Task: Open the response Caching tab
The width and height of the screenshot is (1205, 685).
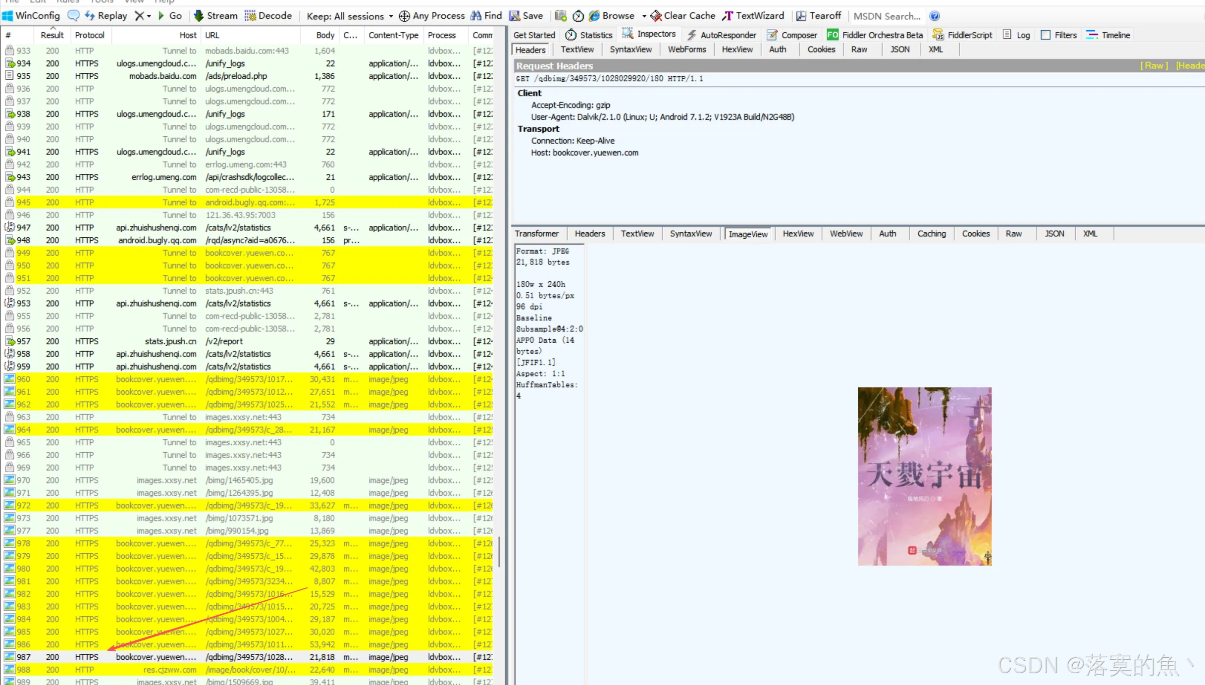Action: click(931, 234)
